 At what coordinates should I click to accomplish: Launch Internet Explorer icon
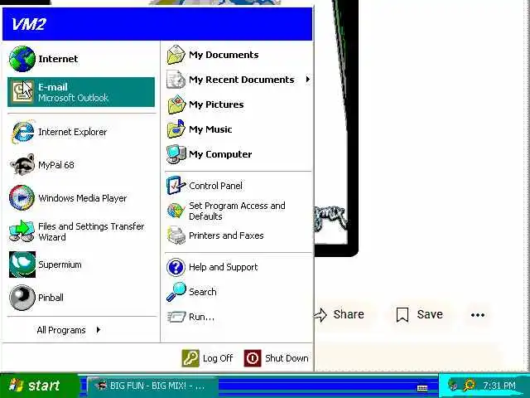(x=22, y=132)
